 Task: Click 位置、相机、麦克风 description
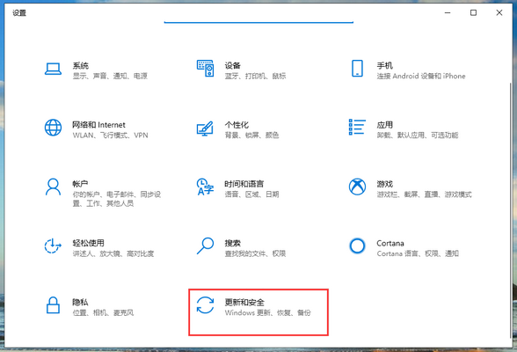[x=103, y=312]
